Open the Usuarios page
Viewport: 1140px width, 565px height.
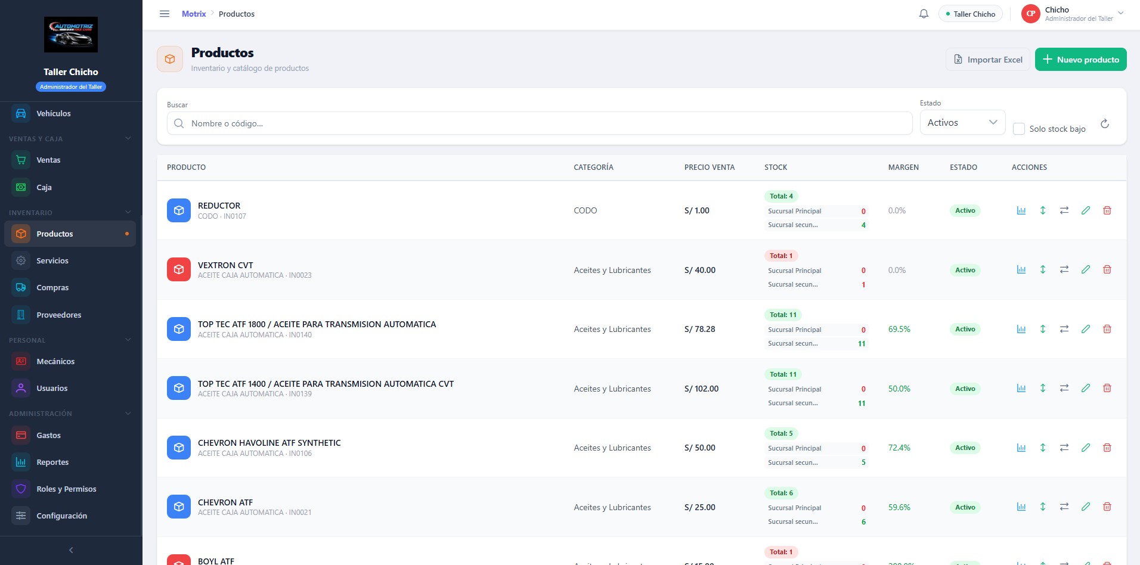[70, 388]
